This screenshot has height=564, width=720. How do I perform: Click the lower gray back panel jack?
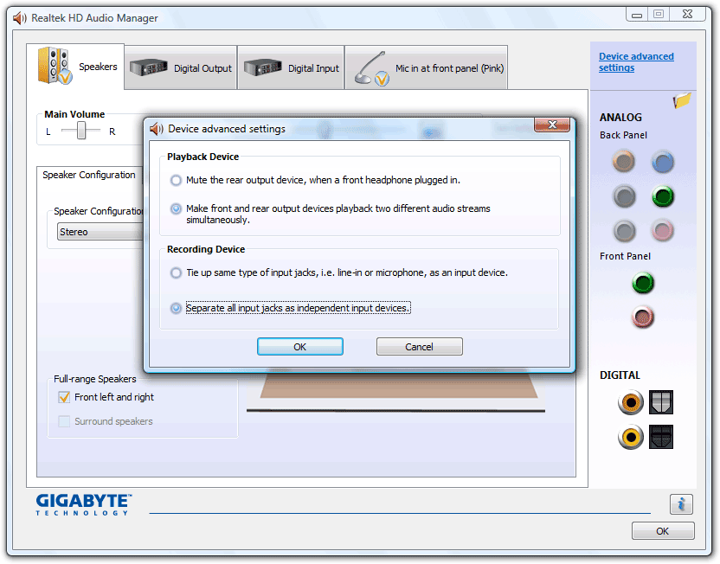tap(624, 230)
